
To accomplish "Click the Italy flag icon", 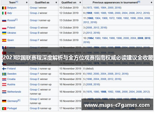I will tap(4, 13).
